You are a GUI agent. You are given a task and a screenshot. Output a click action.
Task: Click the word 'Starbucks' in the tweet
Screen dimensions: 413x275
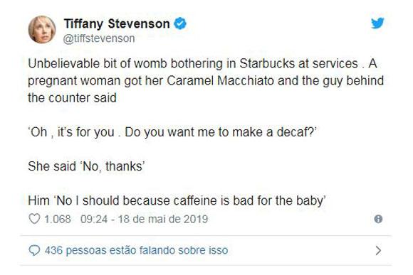[x=266, y=64]
